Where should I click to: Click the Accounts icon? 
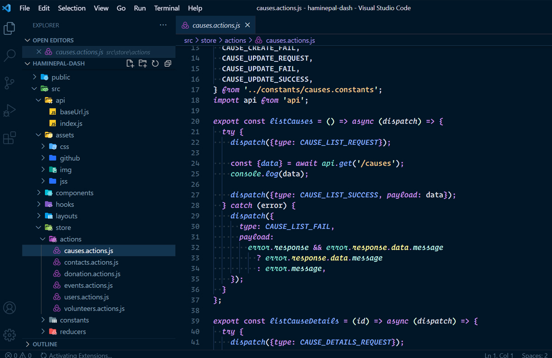(10, 308)
